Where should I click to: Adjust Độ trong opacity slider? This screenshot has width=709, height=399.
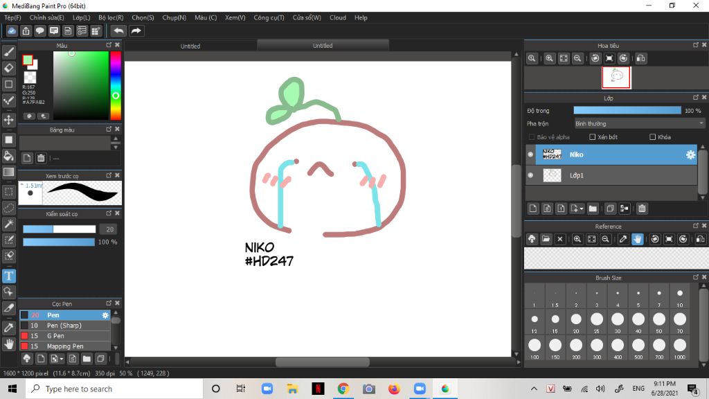tap(627, 110)
